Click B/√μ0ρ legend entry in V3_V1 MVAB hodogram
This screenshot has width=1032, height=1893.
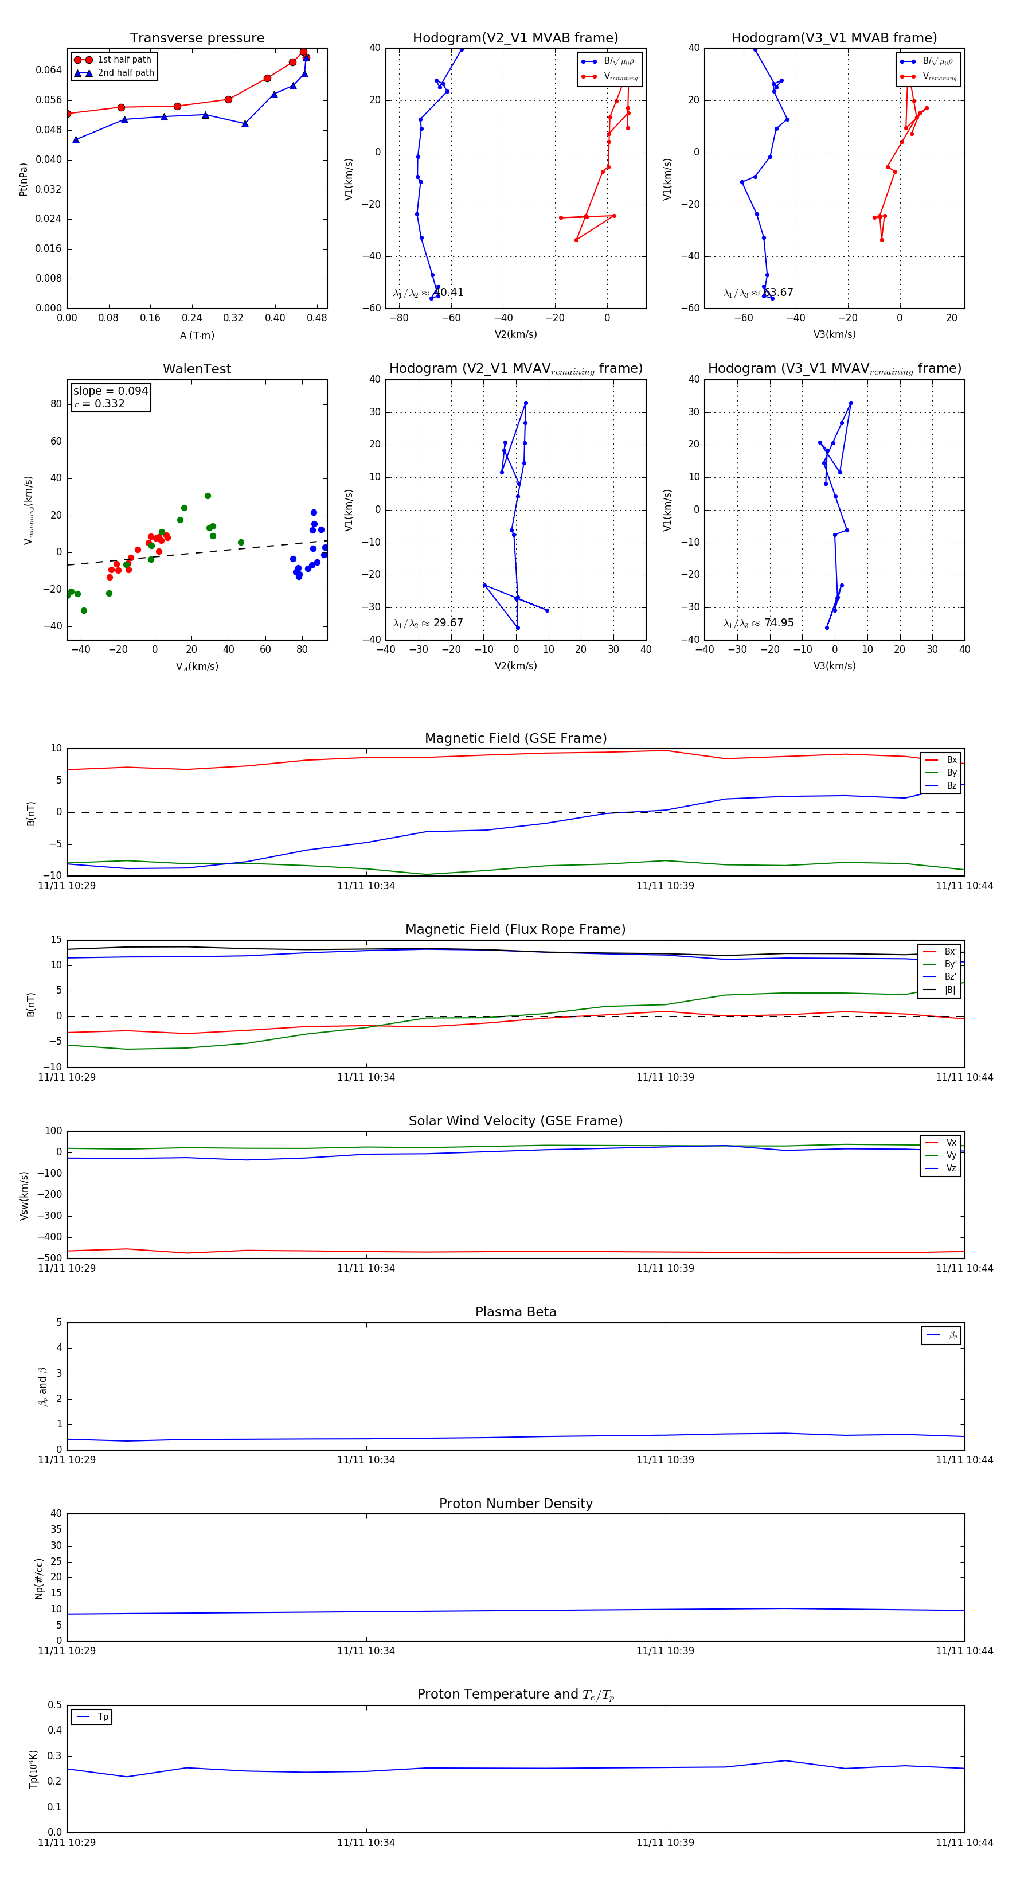928,62
